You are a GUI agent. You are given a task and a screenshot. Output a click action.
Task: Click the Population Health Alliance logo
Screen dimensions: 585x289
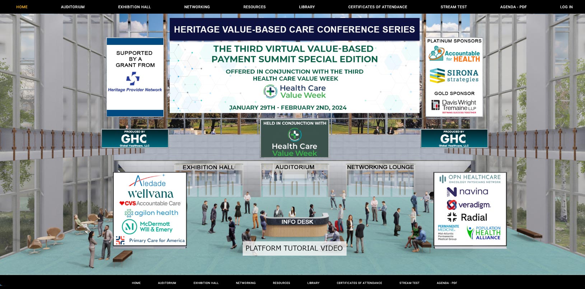pyautogui.click(x=483, y=233)
